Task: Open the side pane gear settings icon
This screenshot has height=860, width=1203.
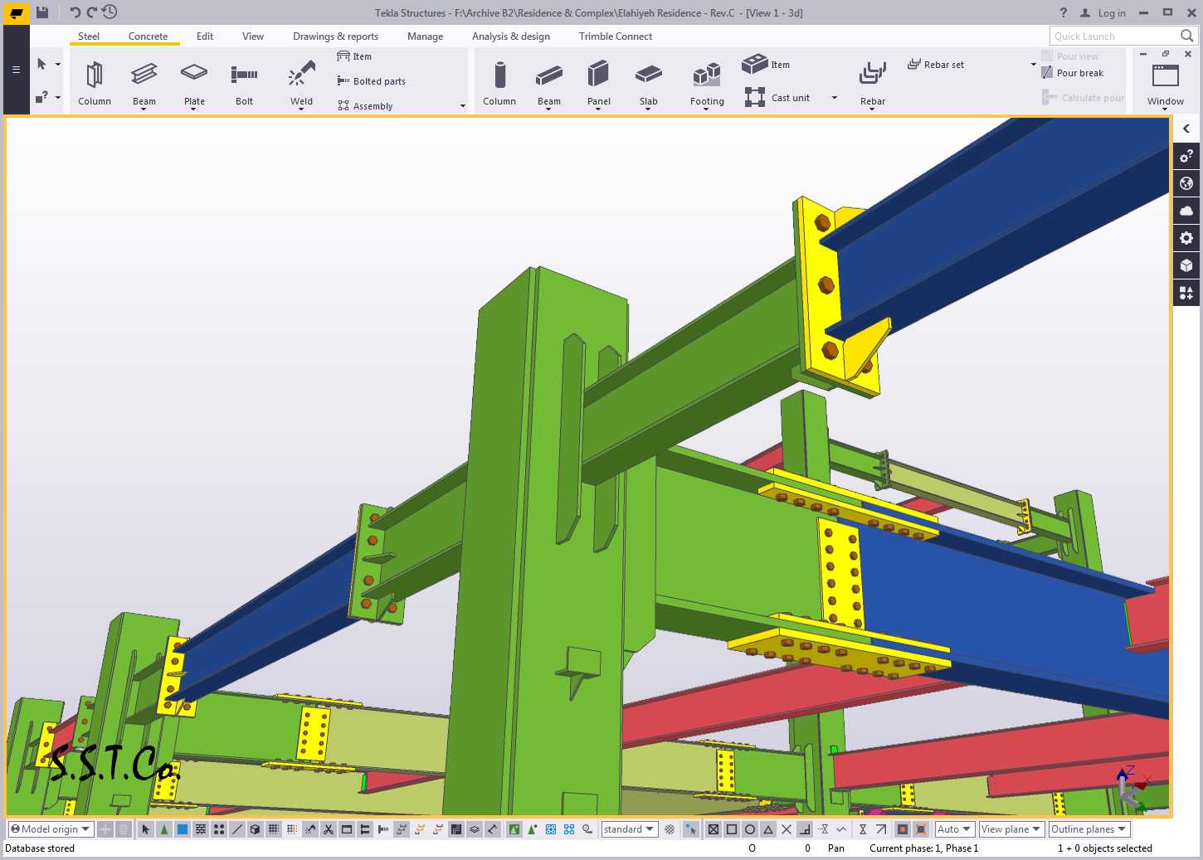Action: (x=1186, y=238)
